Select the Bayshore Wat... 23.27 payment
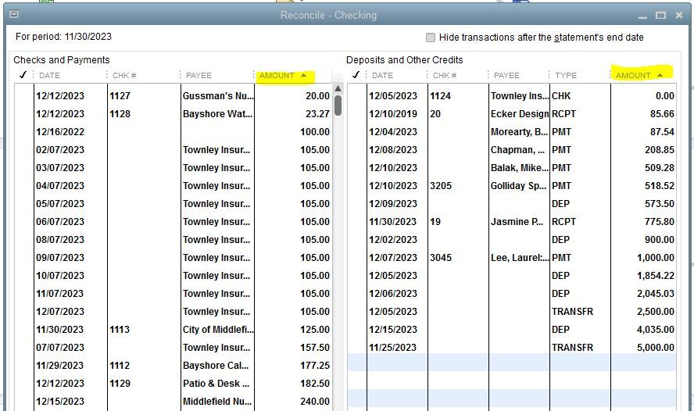694x411 pixels. click(x=173, y=114)
